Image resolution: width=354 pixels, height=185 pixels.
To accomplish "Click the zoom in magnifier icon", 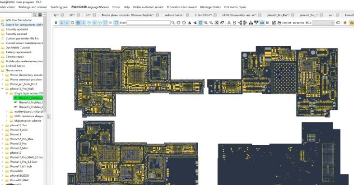I will pyautogui.click(x=205, y=23).
